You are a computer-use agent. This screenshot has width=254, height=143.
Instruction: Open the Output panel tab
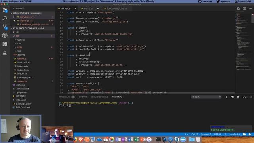[x=83, y=97]
